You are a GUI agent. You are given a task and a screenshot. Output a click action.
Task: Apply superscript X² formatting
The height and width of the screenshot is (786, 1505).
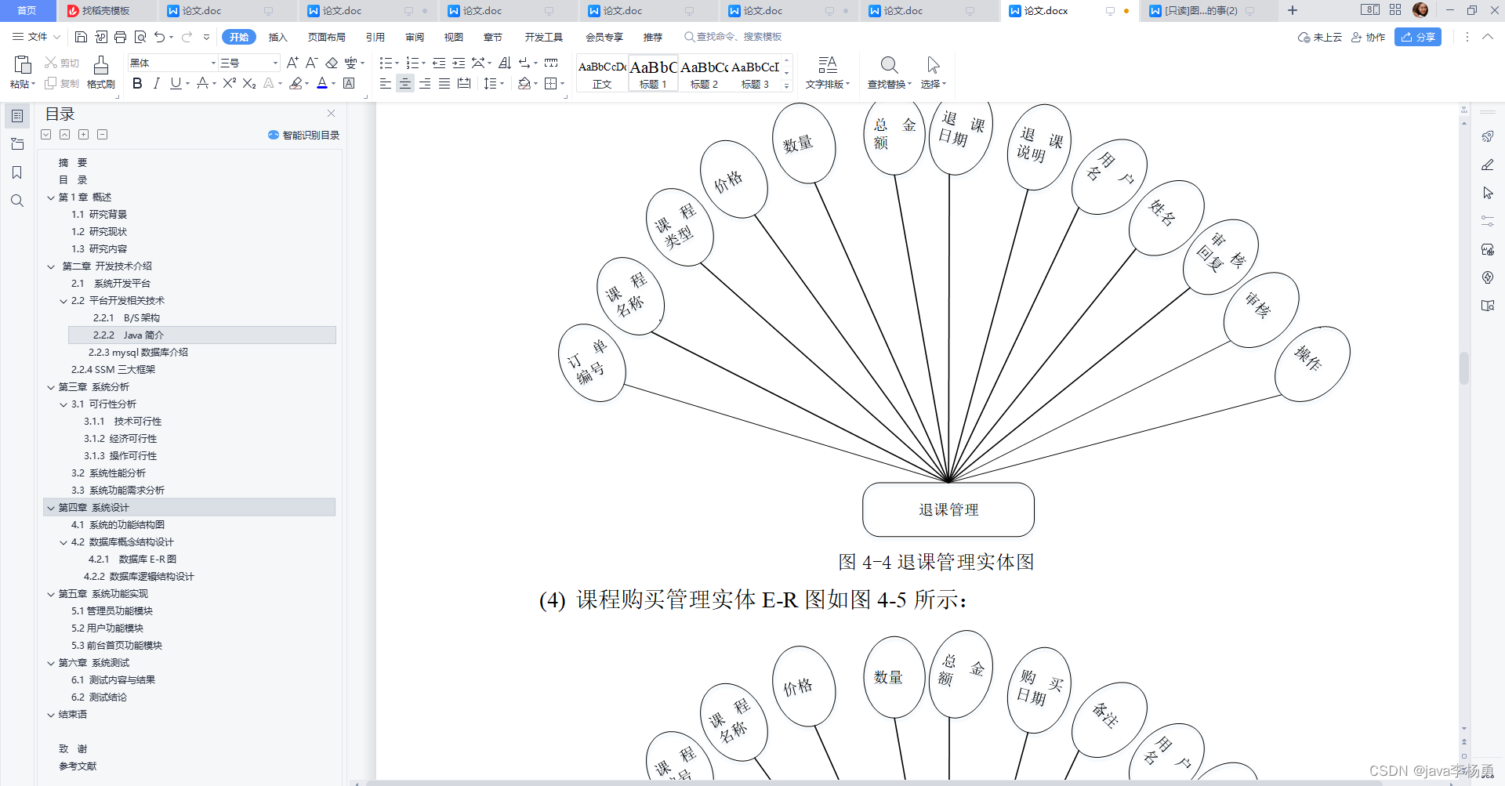coord(229,83)
